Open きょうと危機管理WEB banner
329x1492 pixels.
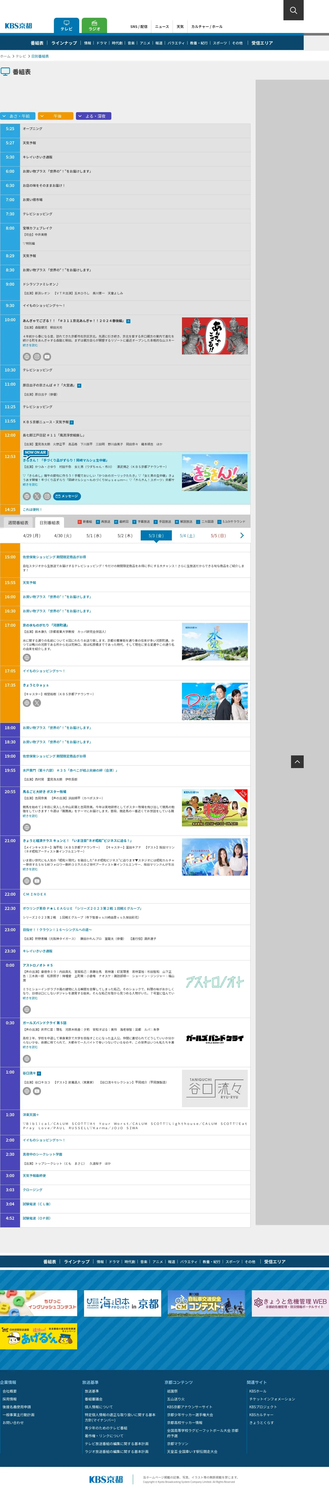coord(290,1303)
